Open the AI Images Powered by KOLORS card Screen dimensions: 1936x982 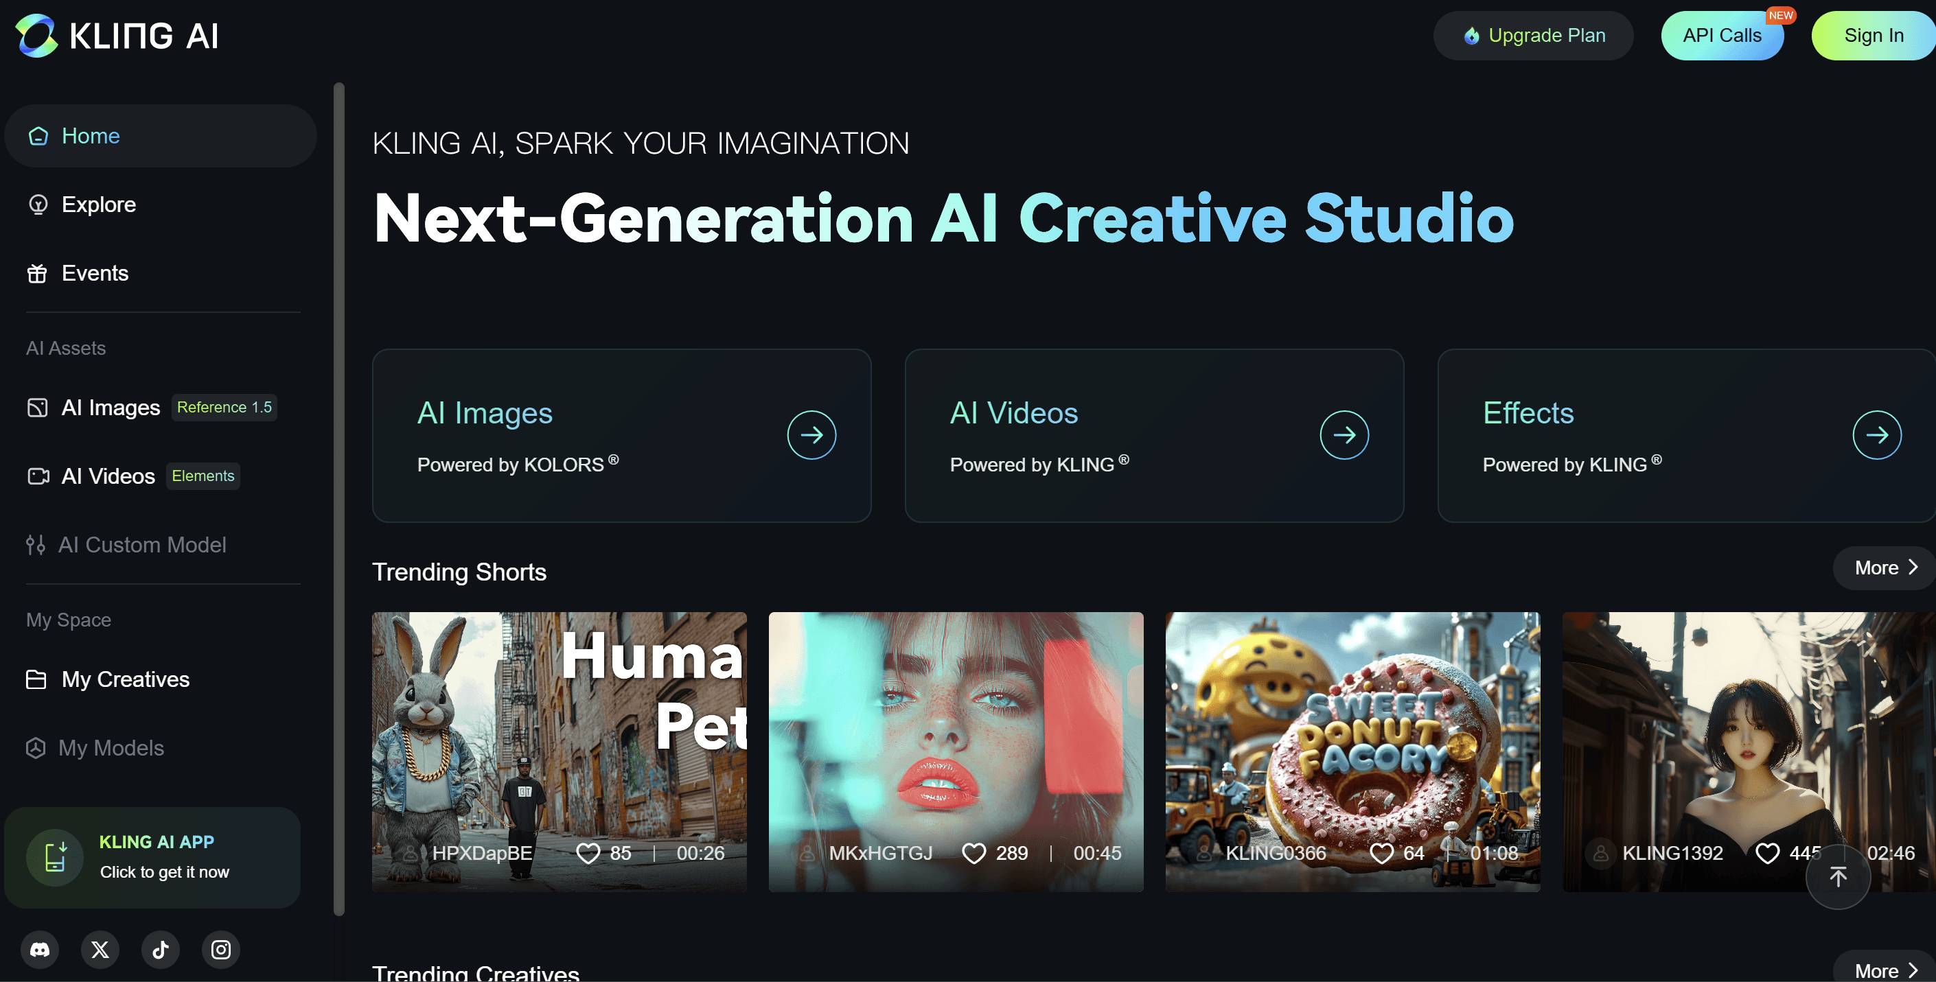point(621,436)
